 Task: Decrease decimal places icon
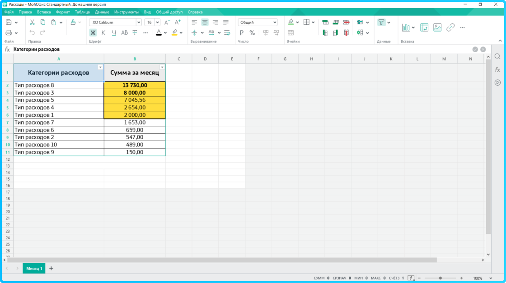coord(266,32)
